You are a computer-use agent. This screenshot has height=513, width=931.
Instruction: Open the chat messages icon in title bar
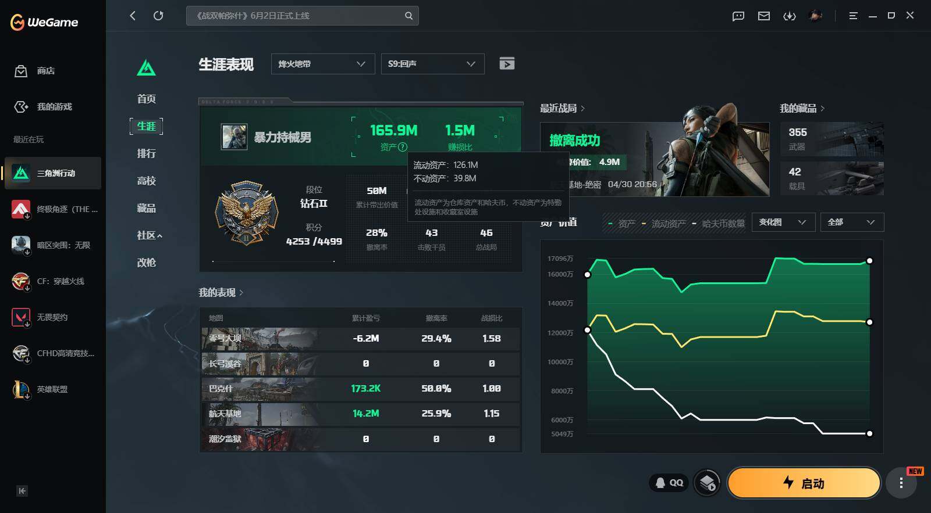(x=738, y=16)
